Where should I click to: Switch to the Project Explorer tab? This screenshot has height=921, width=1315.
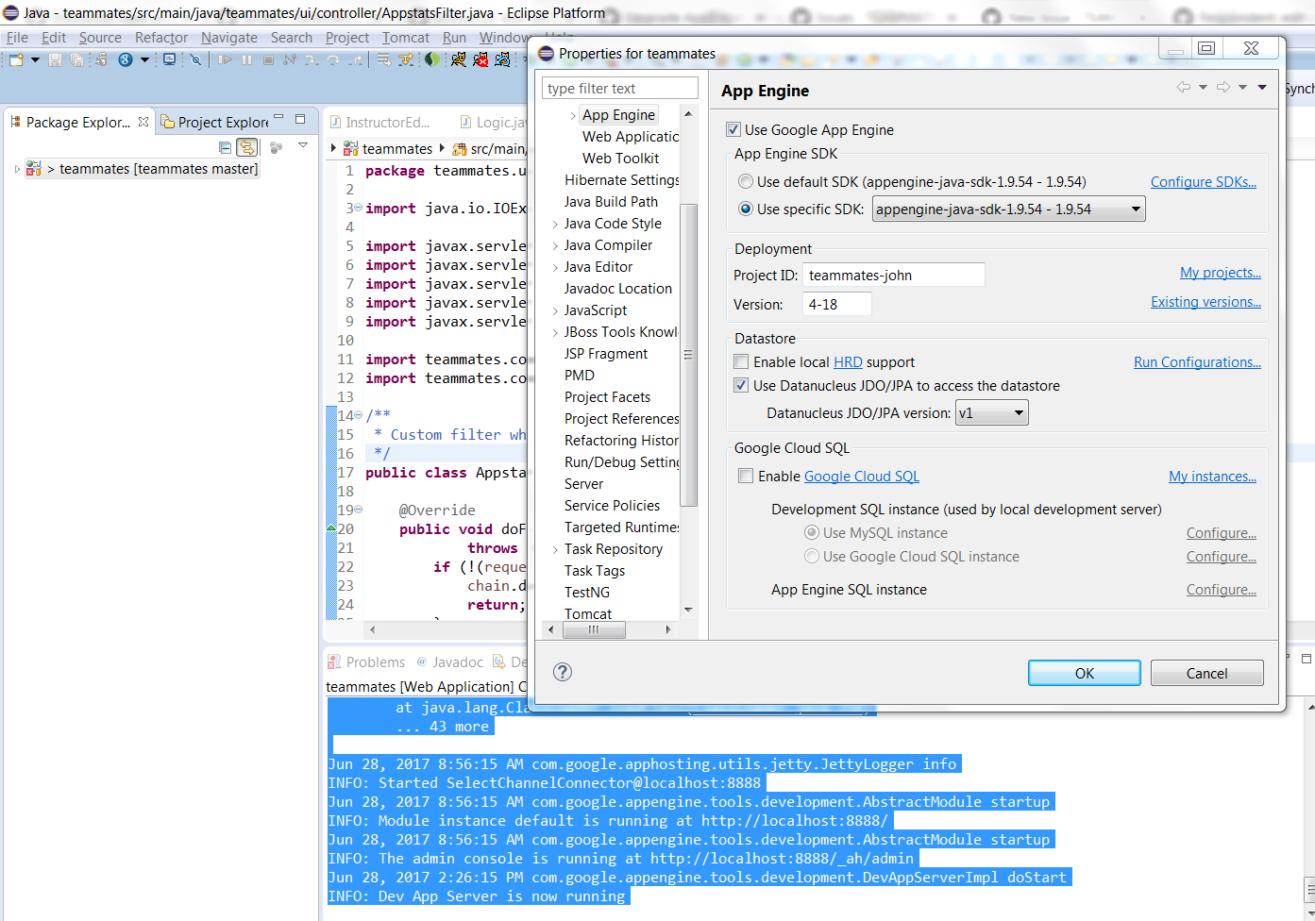[x=215, y=122]
